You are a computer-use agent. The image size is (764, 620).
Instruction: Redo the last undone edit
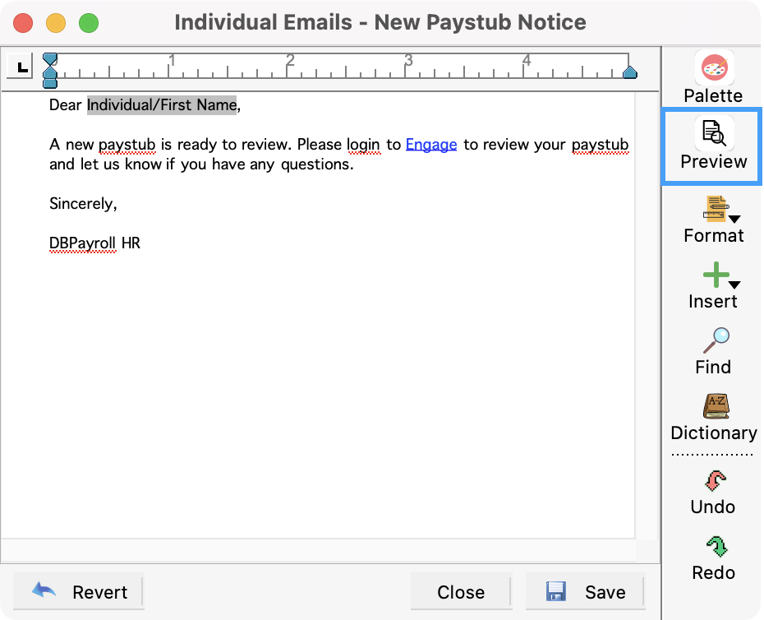(x=713, y=546)
